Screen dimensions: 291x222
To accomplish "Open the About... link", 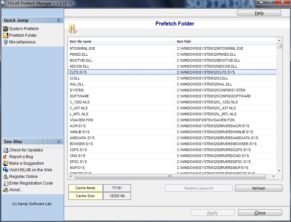I will pyautogui.click(x=16, y=190).
